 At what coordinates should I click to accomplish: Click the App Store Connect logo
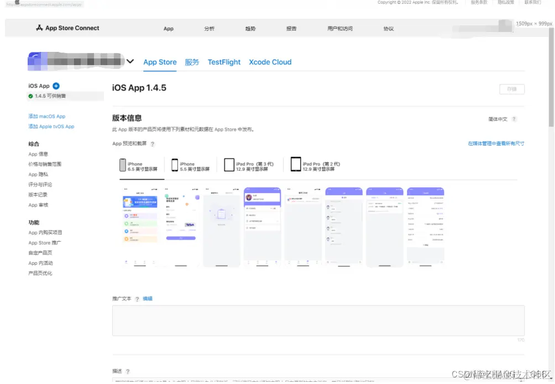point(67,28)
